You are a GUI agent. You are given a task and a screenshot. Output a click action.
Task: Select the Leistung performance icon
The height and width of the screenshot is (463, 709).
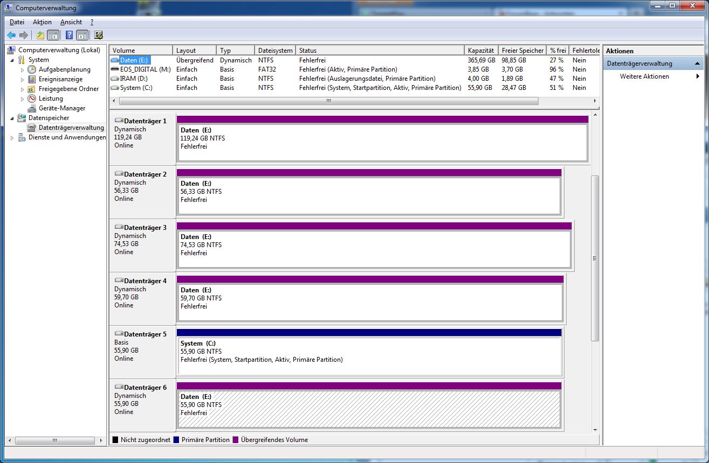pos(32,99)
